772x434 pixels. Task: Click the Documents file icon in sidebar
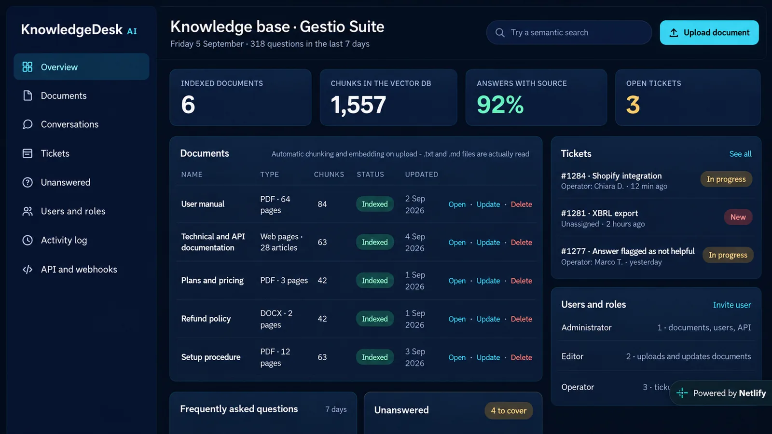tap(28, 95)
